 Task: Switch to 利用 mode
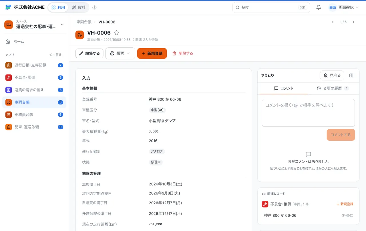tap(58, 7)
